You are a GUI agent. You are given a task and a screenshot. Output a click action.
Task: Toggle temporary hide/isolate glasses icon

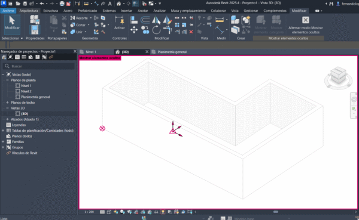156,212
